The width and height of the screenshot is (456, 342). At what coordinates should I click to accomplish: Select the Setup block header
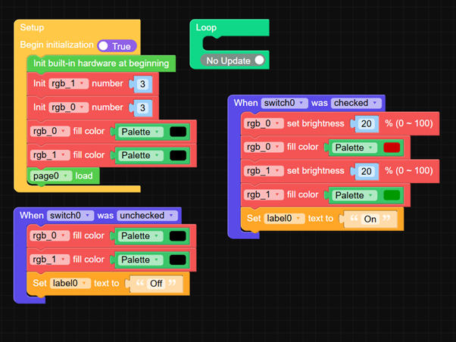(x=33, y=28)
